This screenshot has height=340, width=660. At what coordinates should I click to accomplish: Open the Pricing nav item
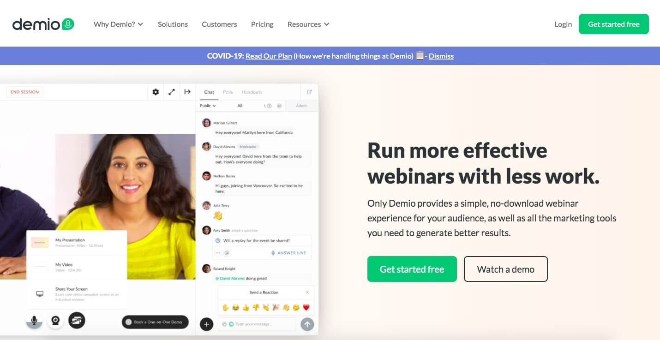[x=262, y=24]
